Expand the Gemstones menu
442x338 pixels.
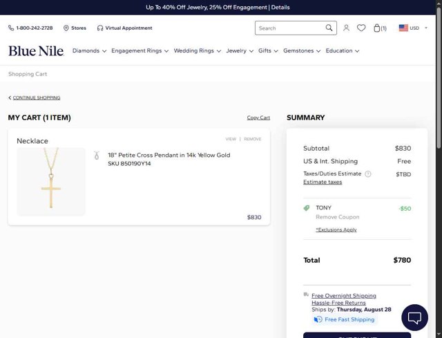pos(302,50)
